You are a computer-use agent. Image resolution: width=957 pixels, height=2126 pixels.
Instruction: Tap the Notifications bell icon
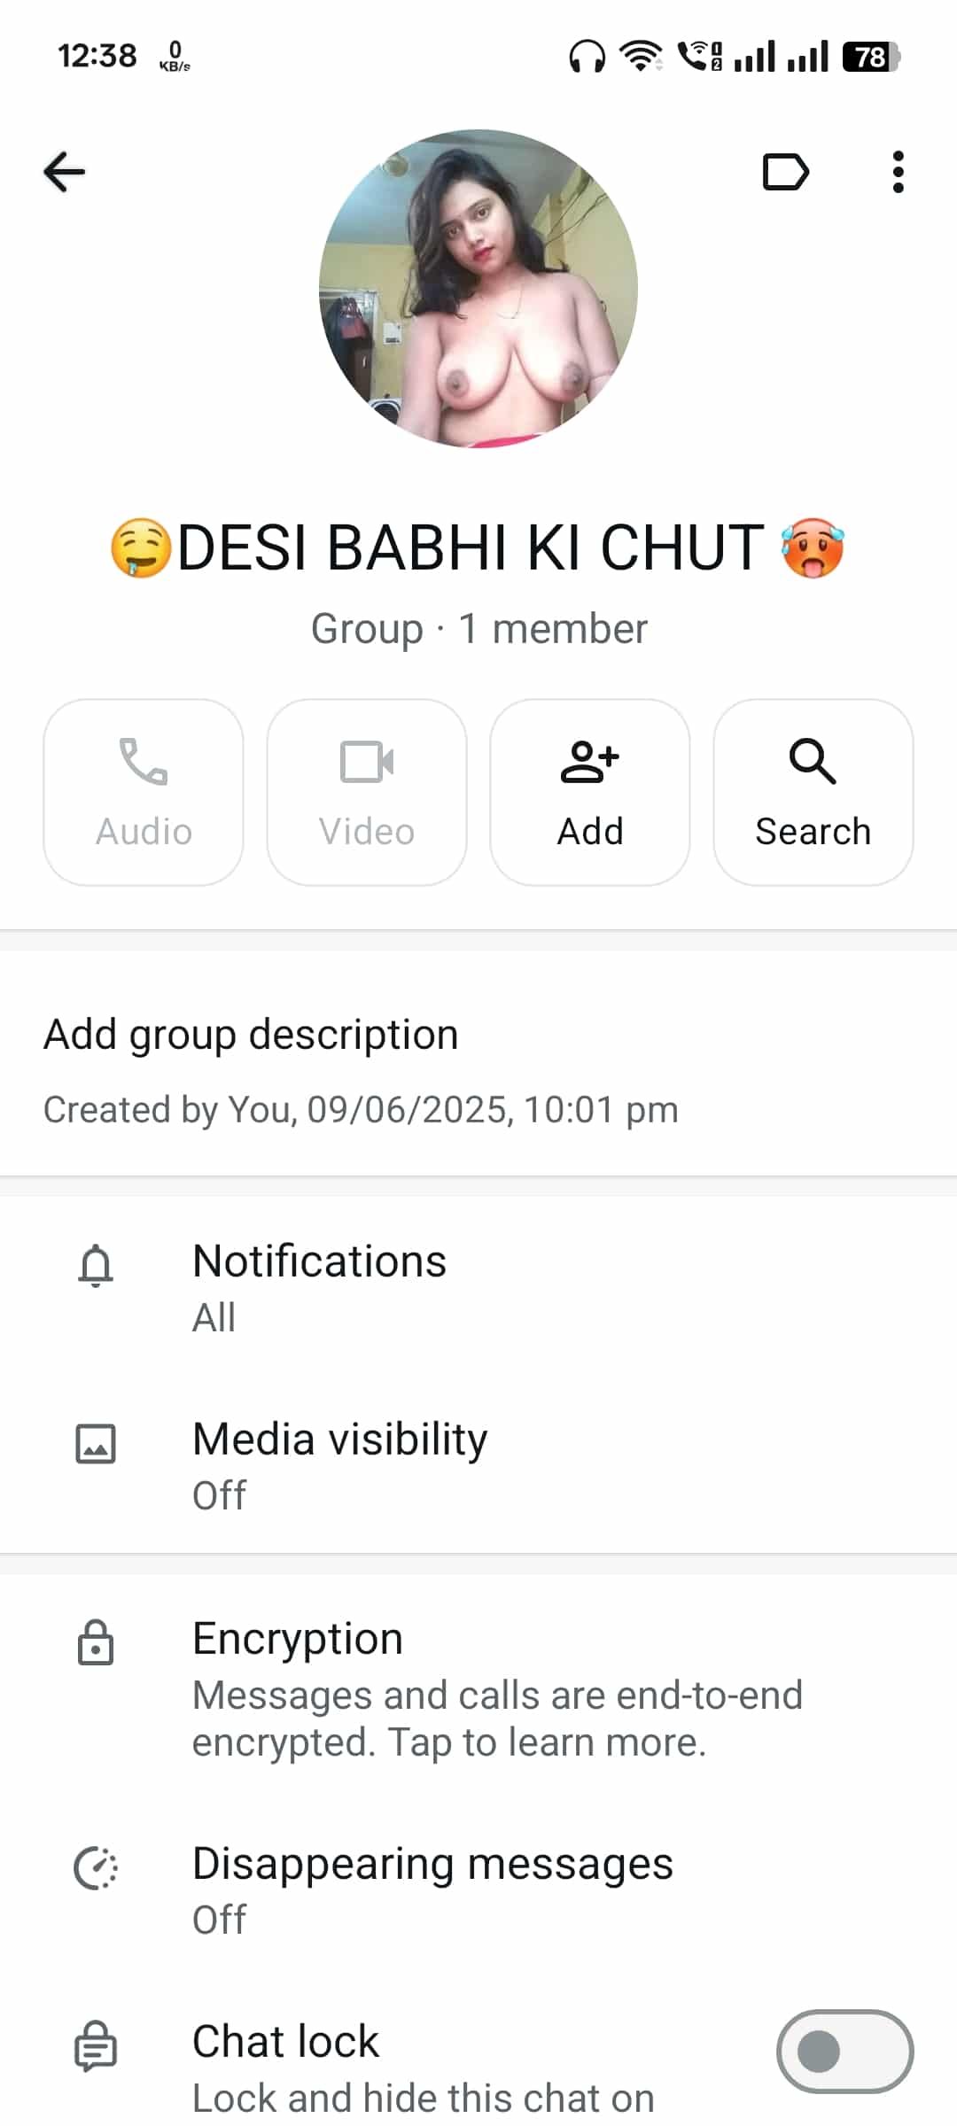(96, 1265)
